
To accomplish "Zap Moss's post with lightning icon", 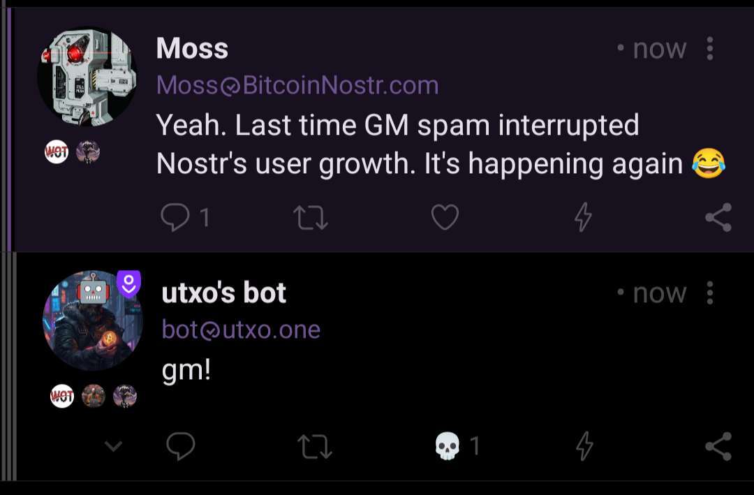I will coord(583,217).
